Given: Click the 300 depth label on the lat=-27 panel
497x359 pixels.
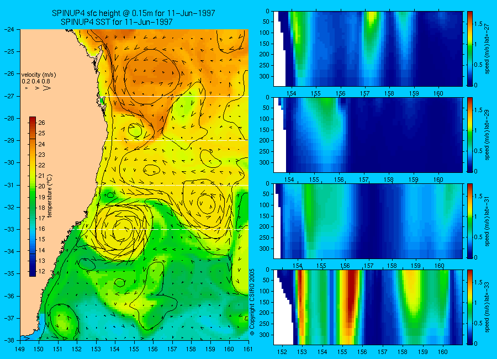Looking at the screenshot, I should pyautogui.click(x=265, y=76).
